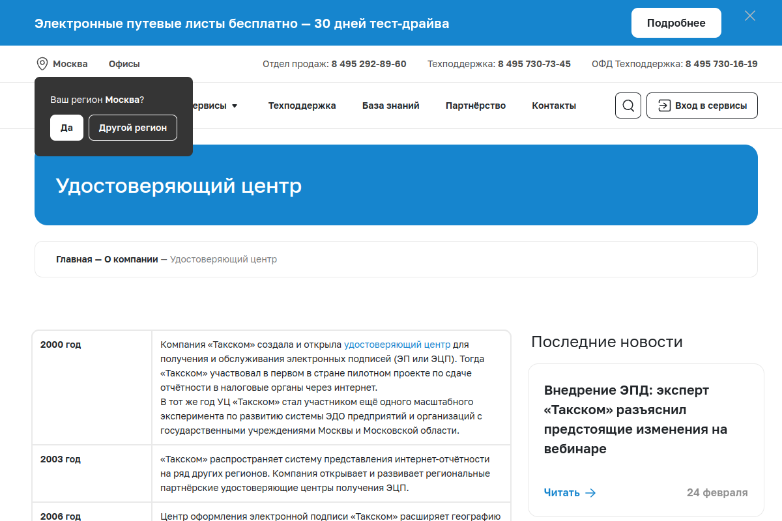
Task: Close the blue promo banner
Action: (750, 16)
